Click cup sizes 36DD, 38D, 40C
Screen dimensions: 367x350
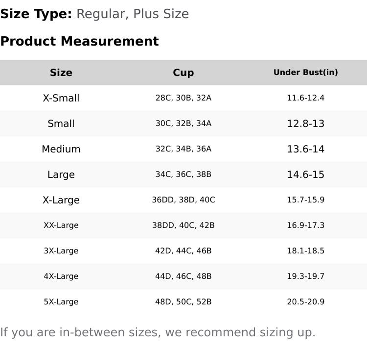[183, 200]
